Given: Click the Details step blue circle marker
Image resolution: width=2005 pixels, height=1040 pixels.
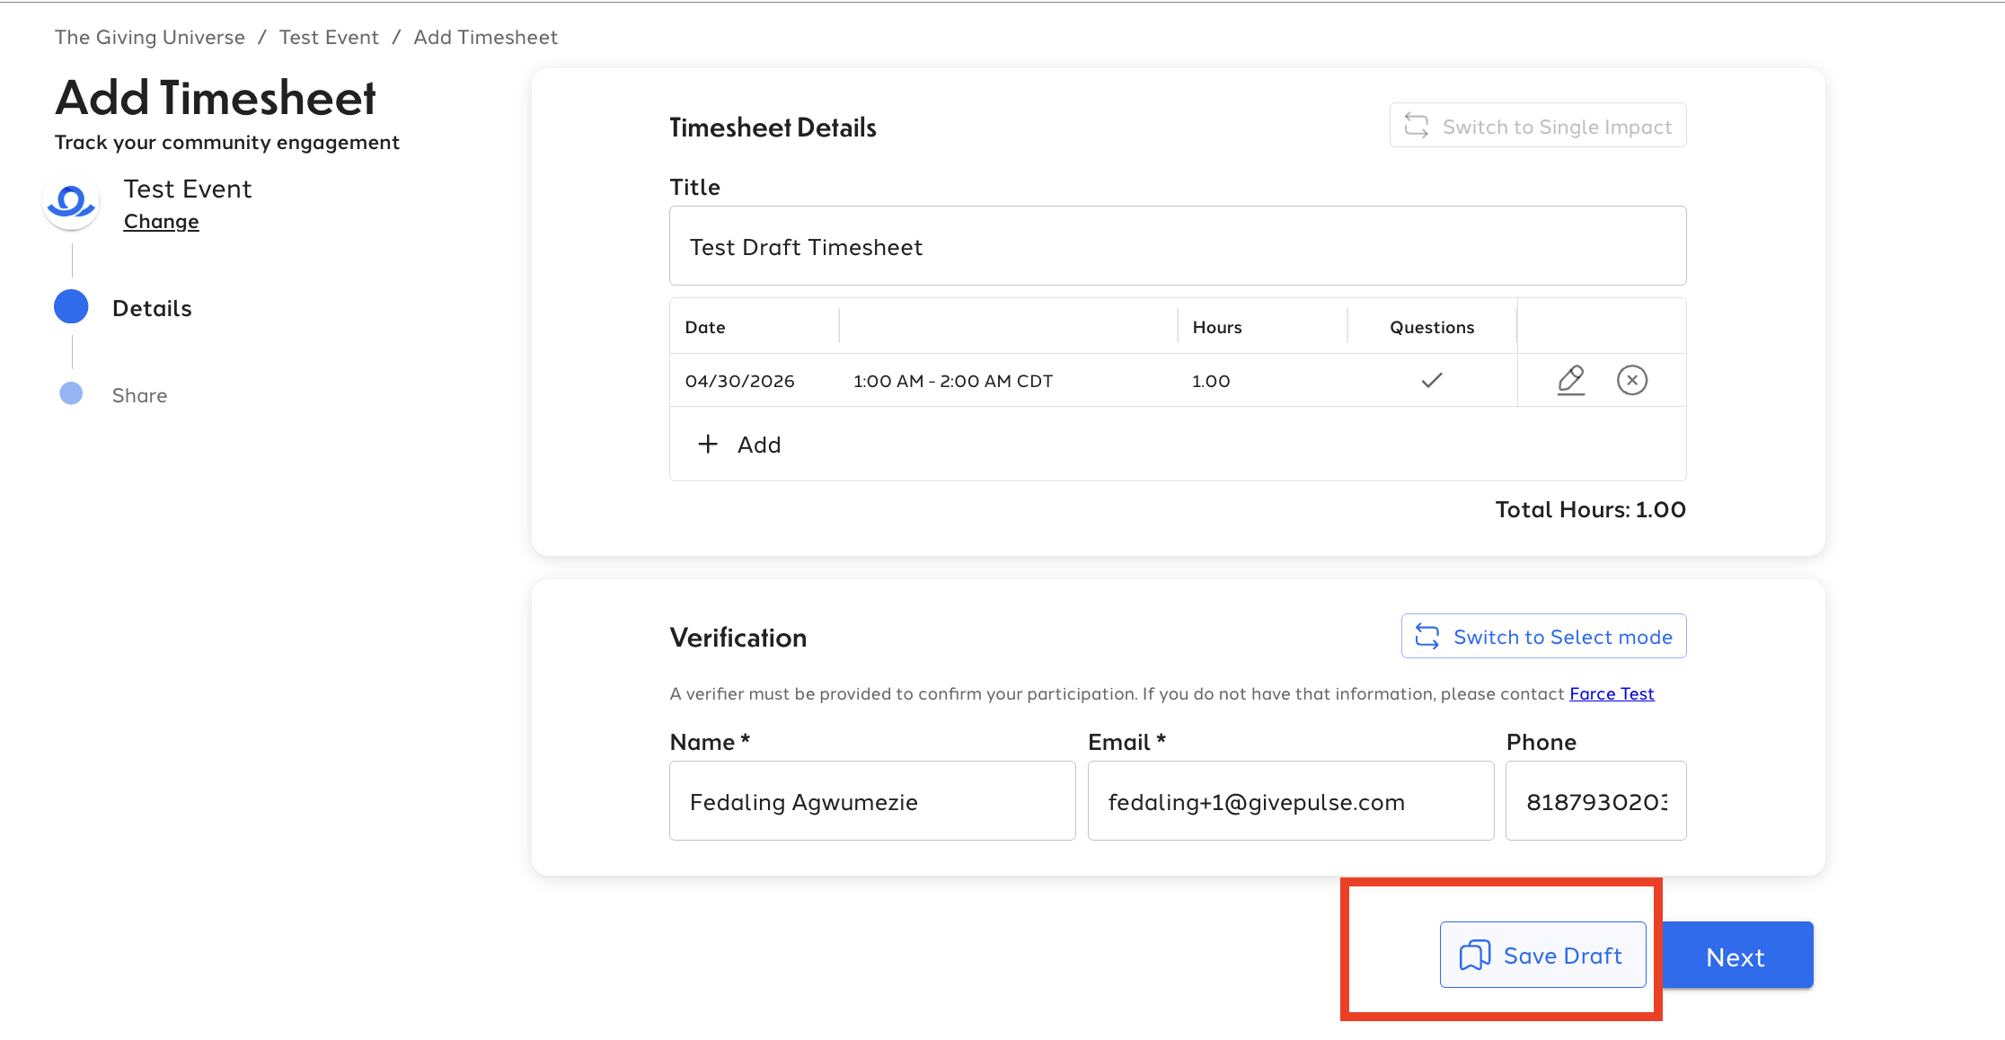Looking at the screenshot, I should tap(71, 306).
